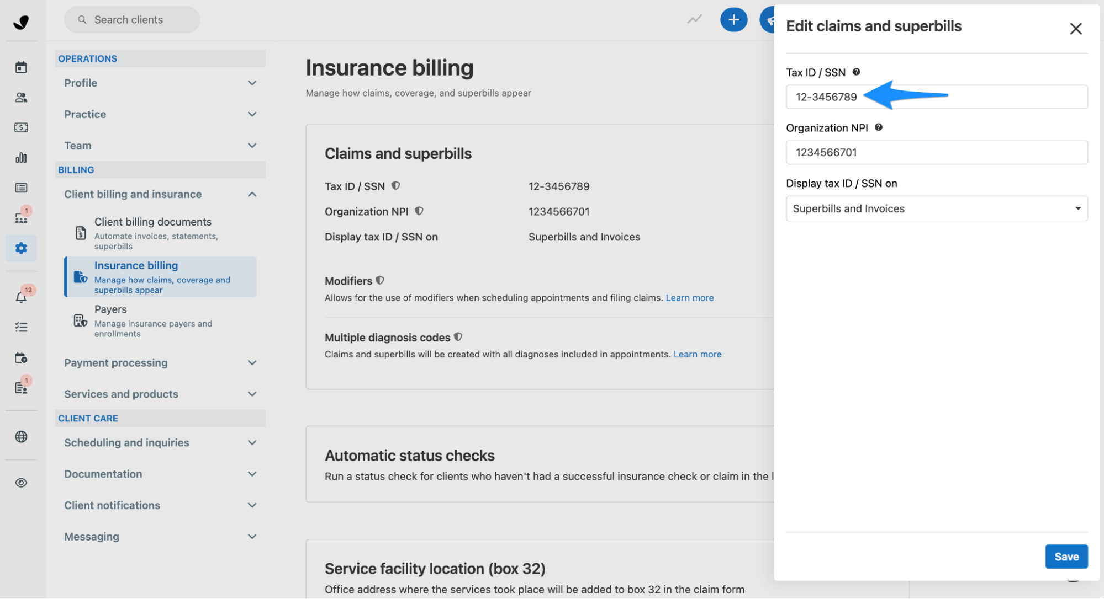Open the notifications bell with 13 badge

21,297
